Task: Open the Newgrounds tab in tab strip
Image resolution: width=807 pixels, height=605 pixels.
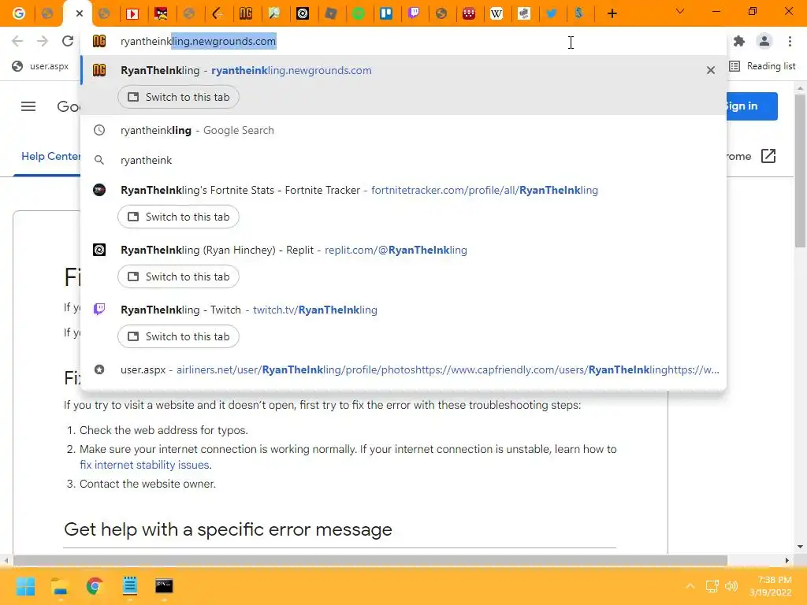Action: tap(246, 13)
